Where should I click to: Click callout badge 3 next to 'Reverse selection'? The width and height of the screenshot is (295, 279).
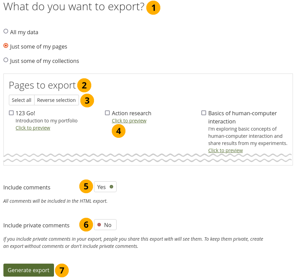pos(87,101)
